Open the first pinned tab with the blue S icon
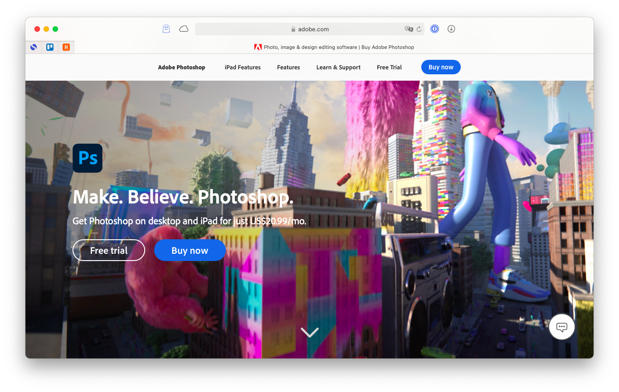This screenshot has width=619, height=392. point(34,47)
